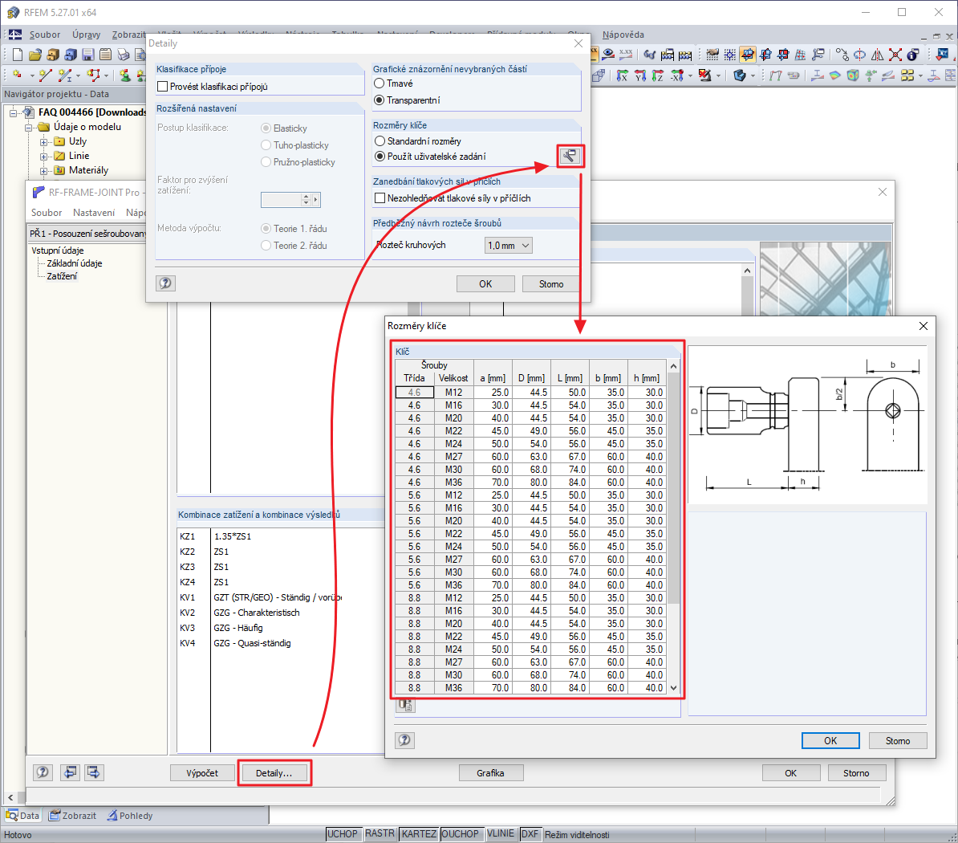Viewport: 958px width, 843px height.
Task: Switch to Pohledy navigator tab
Action: click(129, 816)
